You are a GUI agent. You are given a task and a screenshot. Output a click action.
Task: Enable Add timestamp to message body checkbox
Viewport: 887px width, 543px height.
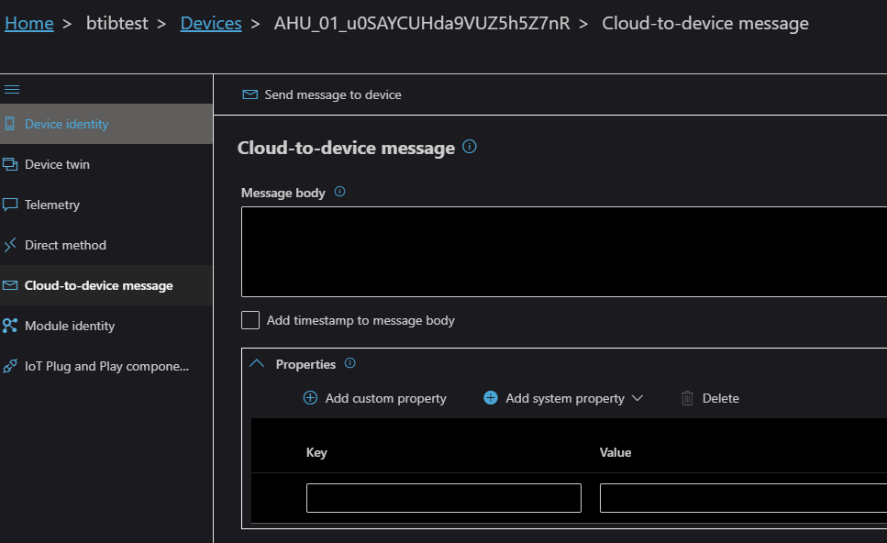pyautogui.click(x=250, y=320)
